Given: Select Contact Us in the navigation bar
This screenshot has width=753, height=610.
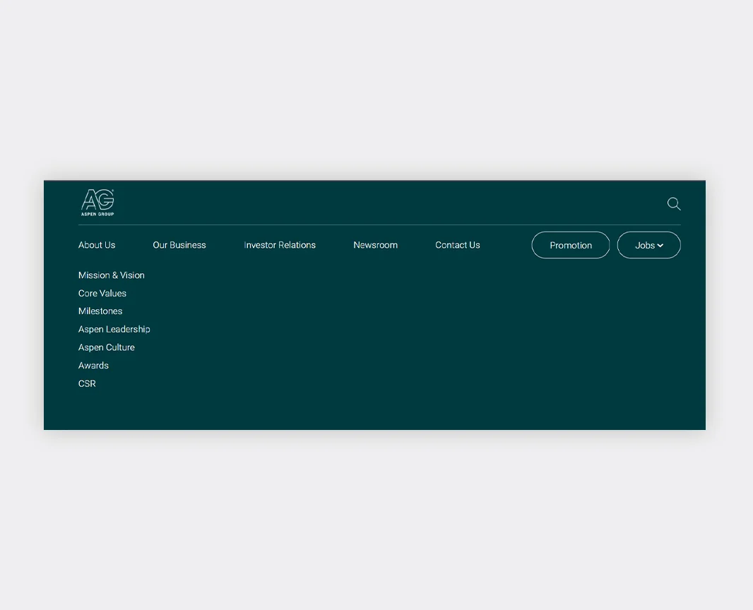Looking at the screenshot, I should [458, 245].
